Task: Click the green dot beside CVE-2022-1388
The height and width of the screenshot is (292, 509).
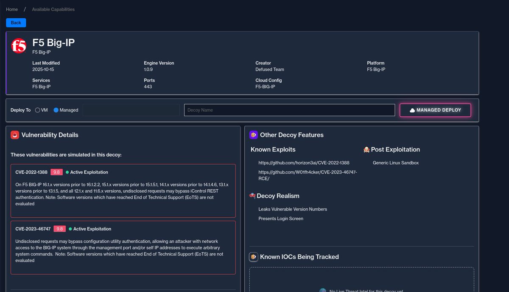Action: [x=67, y=172]
